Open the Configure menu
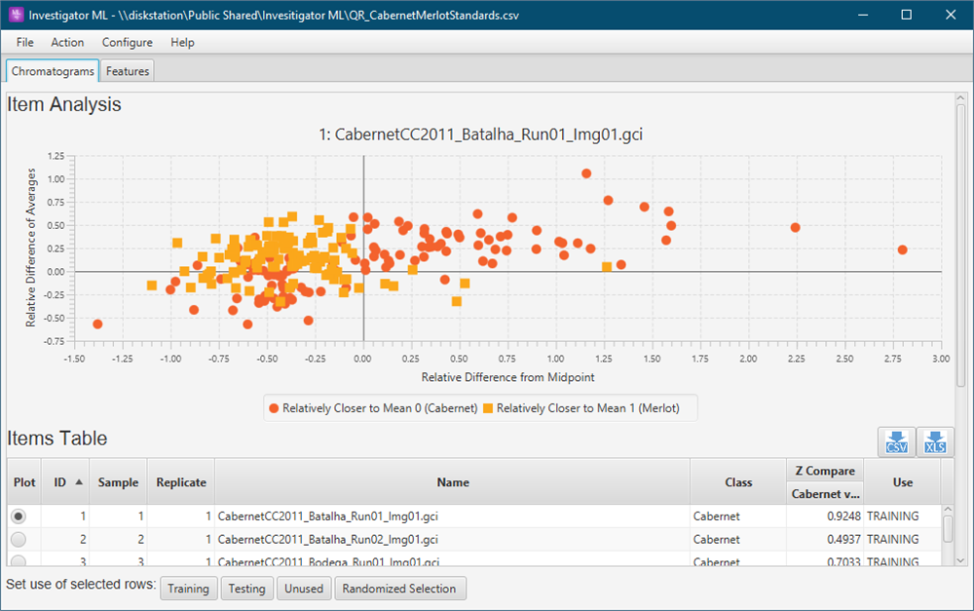 click(128, 42)
